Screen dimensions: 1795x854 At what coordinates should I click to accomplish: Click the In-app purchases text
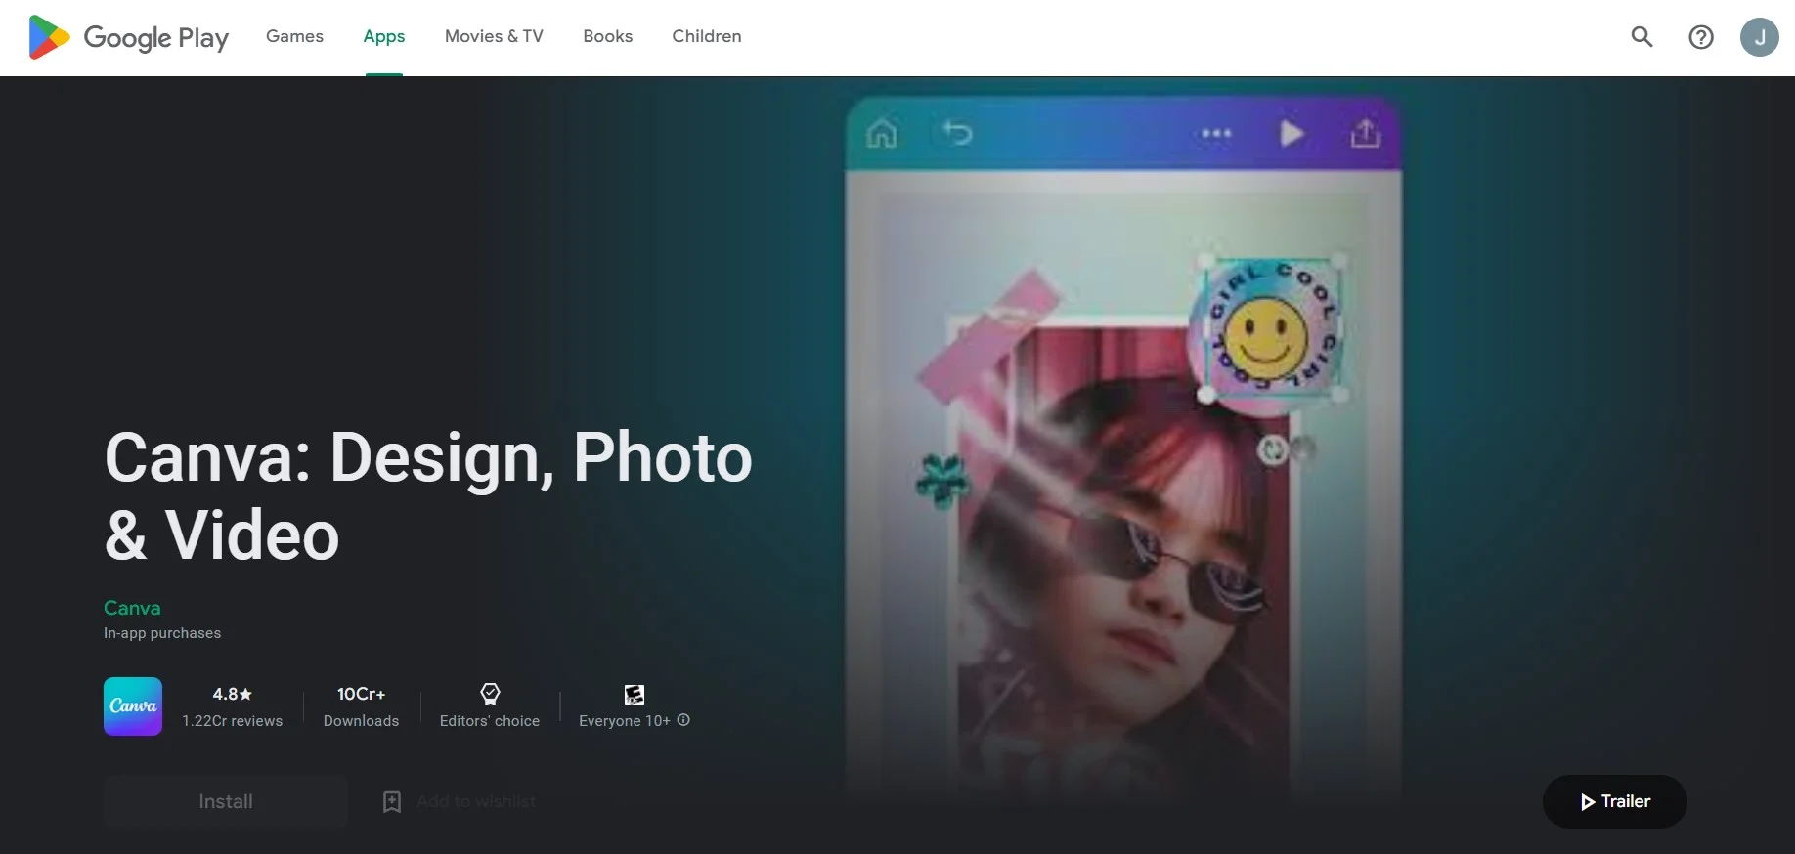tap(162, 633)
